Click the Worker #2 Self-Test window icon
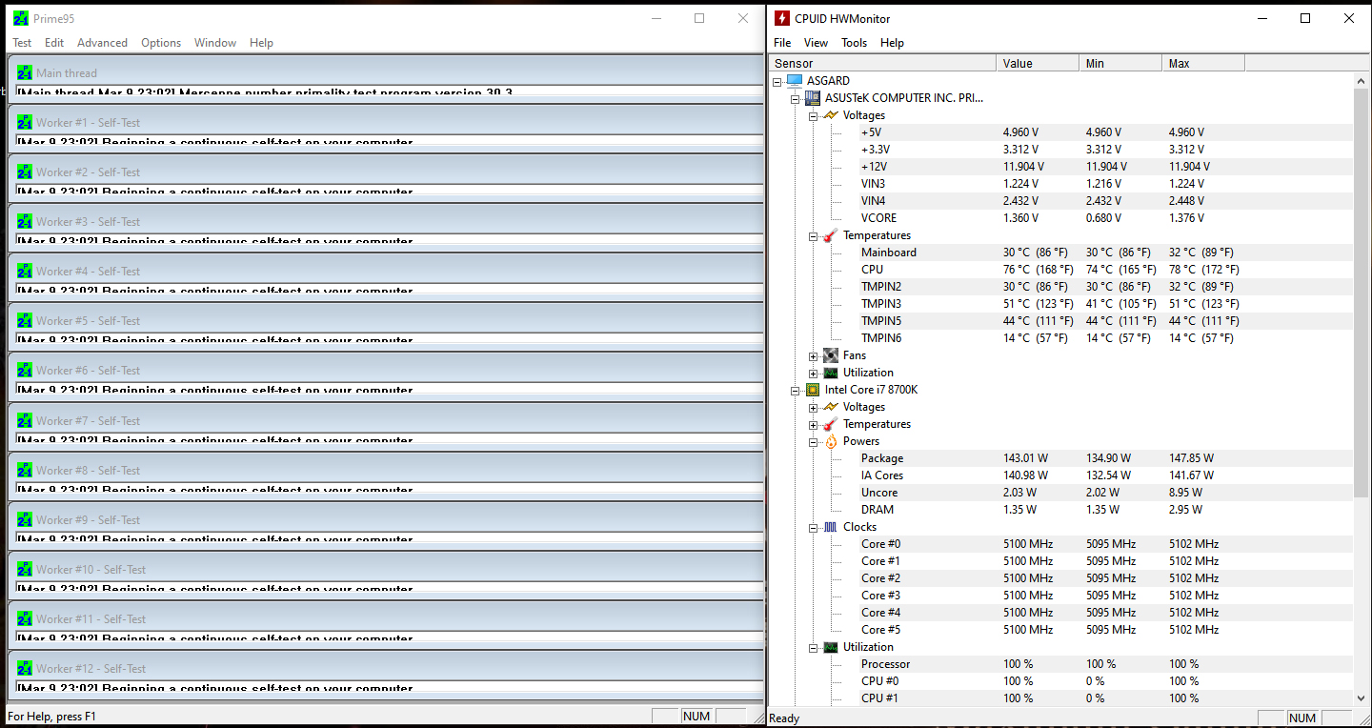 click(25, 172)
